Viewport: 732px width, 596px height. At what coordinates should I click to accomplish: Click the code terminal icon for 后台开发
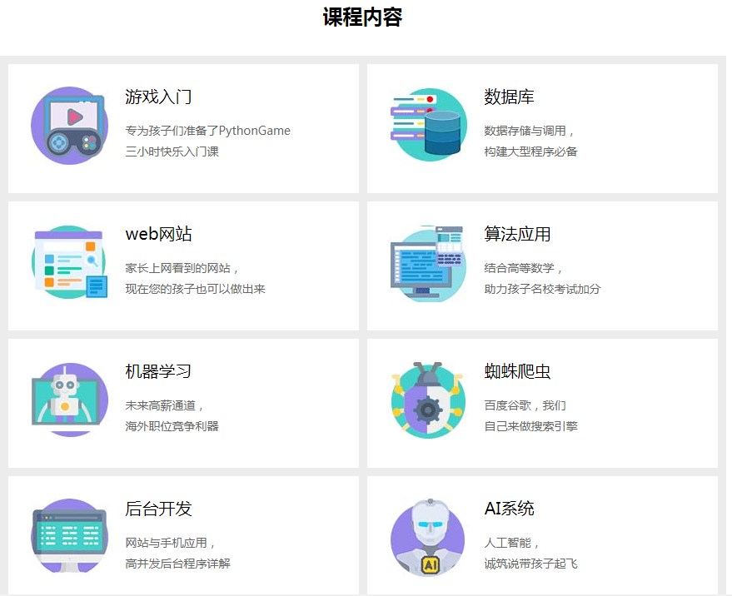point(68,537)
